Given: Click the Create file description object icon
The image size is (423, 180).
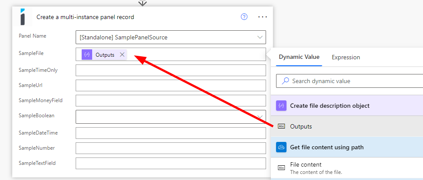Looking at the screenshot, I should point(281,106).
